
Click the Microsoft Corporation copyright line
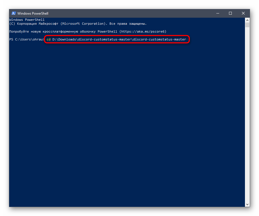(x=78, y=24)
